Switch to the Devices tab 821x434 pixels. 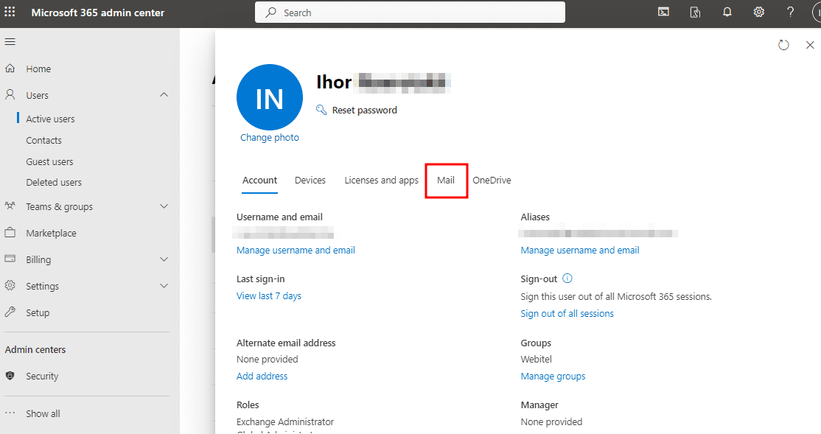310,180
